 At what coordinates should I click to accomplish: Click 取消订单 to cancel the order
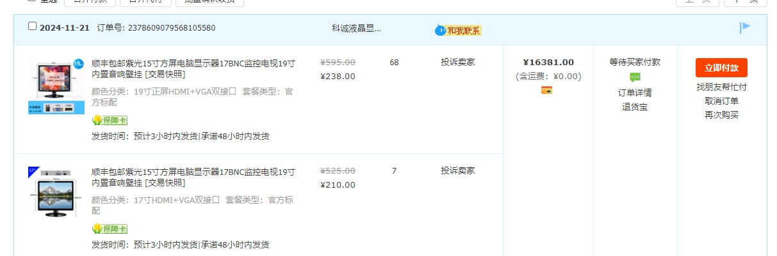pos(722,101)
